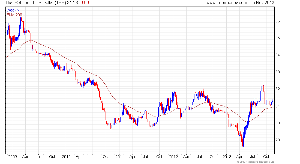
Task: Click the current price value 31.28
Action: click(x=72, y=2)
